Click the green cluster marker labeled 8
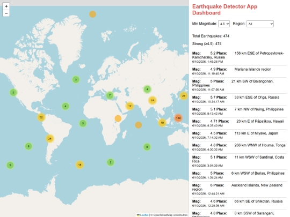The height and width of the screenshot is (217, 290). [x=28, y=146]
